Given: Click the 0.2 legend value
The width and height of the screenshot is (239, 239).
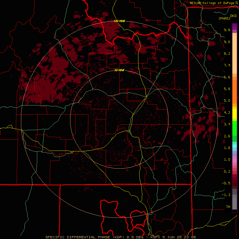Looking at the screenshot, I should [227, 172].
